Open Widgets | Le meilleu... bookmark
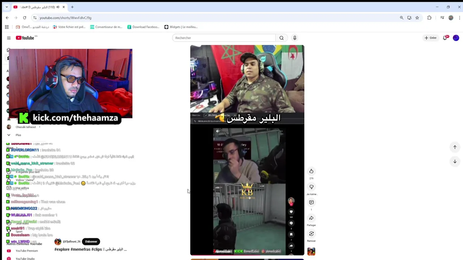The height and width of the screenshot is (260, 463). [181, 27]
